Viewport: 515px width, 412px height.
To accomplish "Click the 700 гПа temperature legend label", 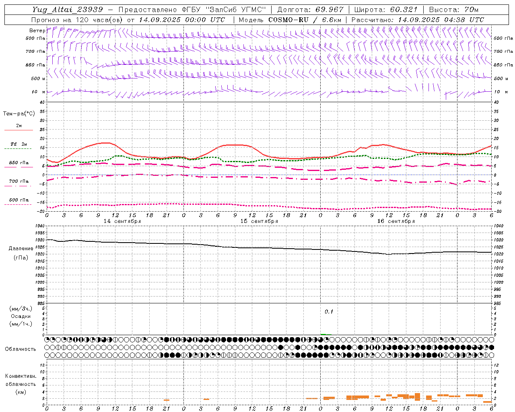I will point(19,181).
